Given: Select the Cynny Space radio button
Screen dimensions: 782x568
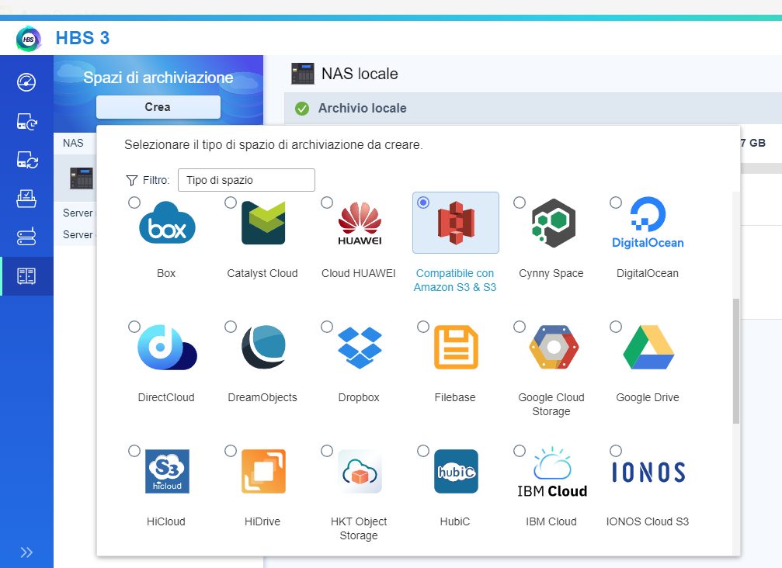Looking at the screenshot, I should (x=520, y=203).
